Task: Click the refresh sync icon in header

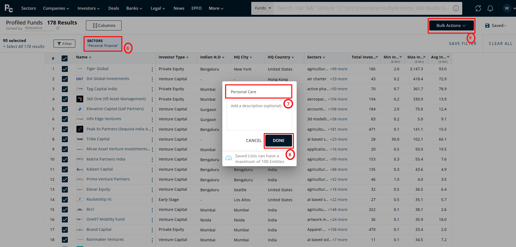Action: click(478, 8)
